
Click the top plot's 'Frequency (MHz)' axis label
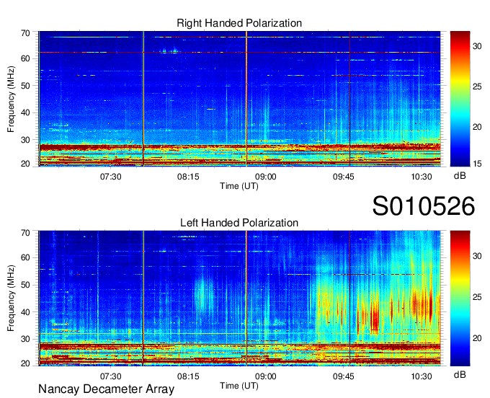coord(11,99)
